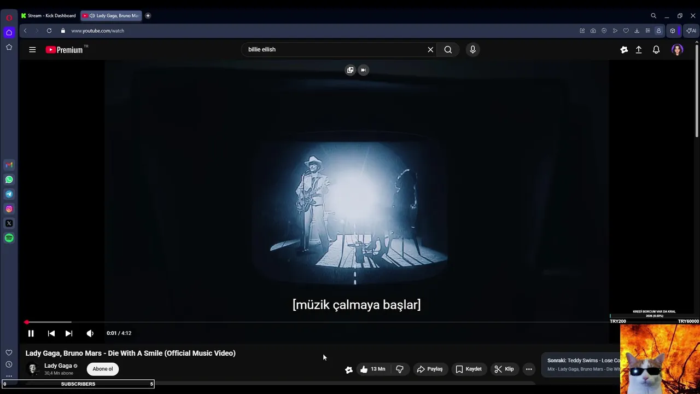Open the YouTube hamburger guide menu

pyautogui.click(x=32, y=50)
